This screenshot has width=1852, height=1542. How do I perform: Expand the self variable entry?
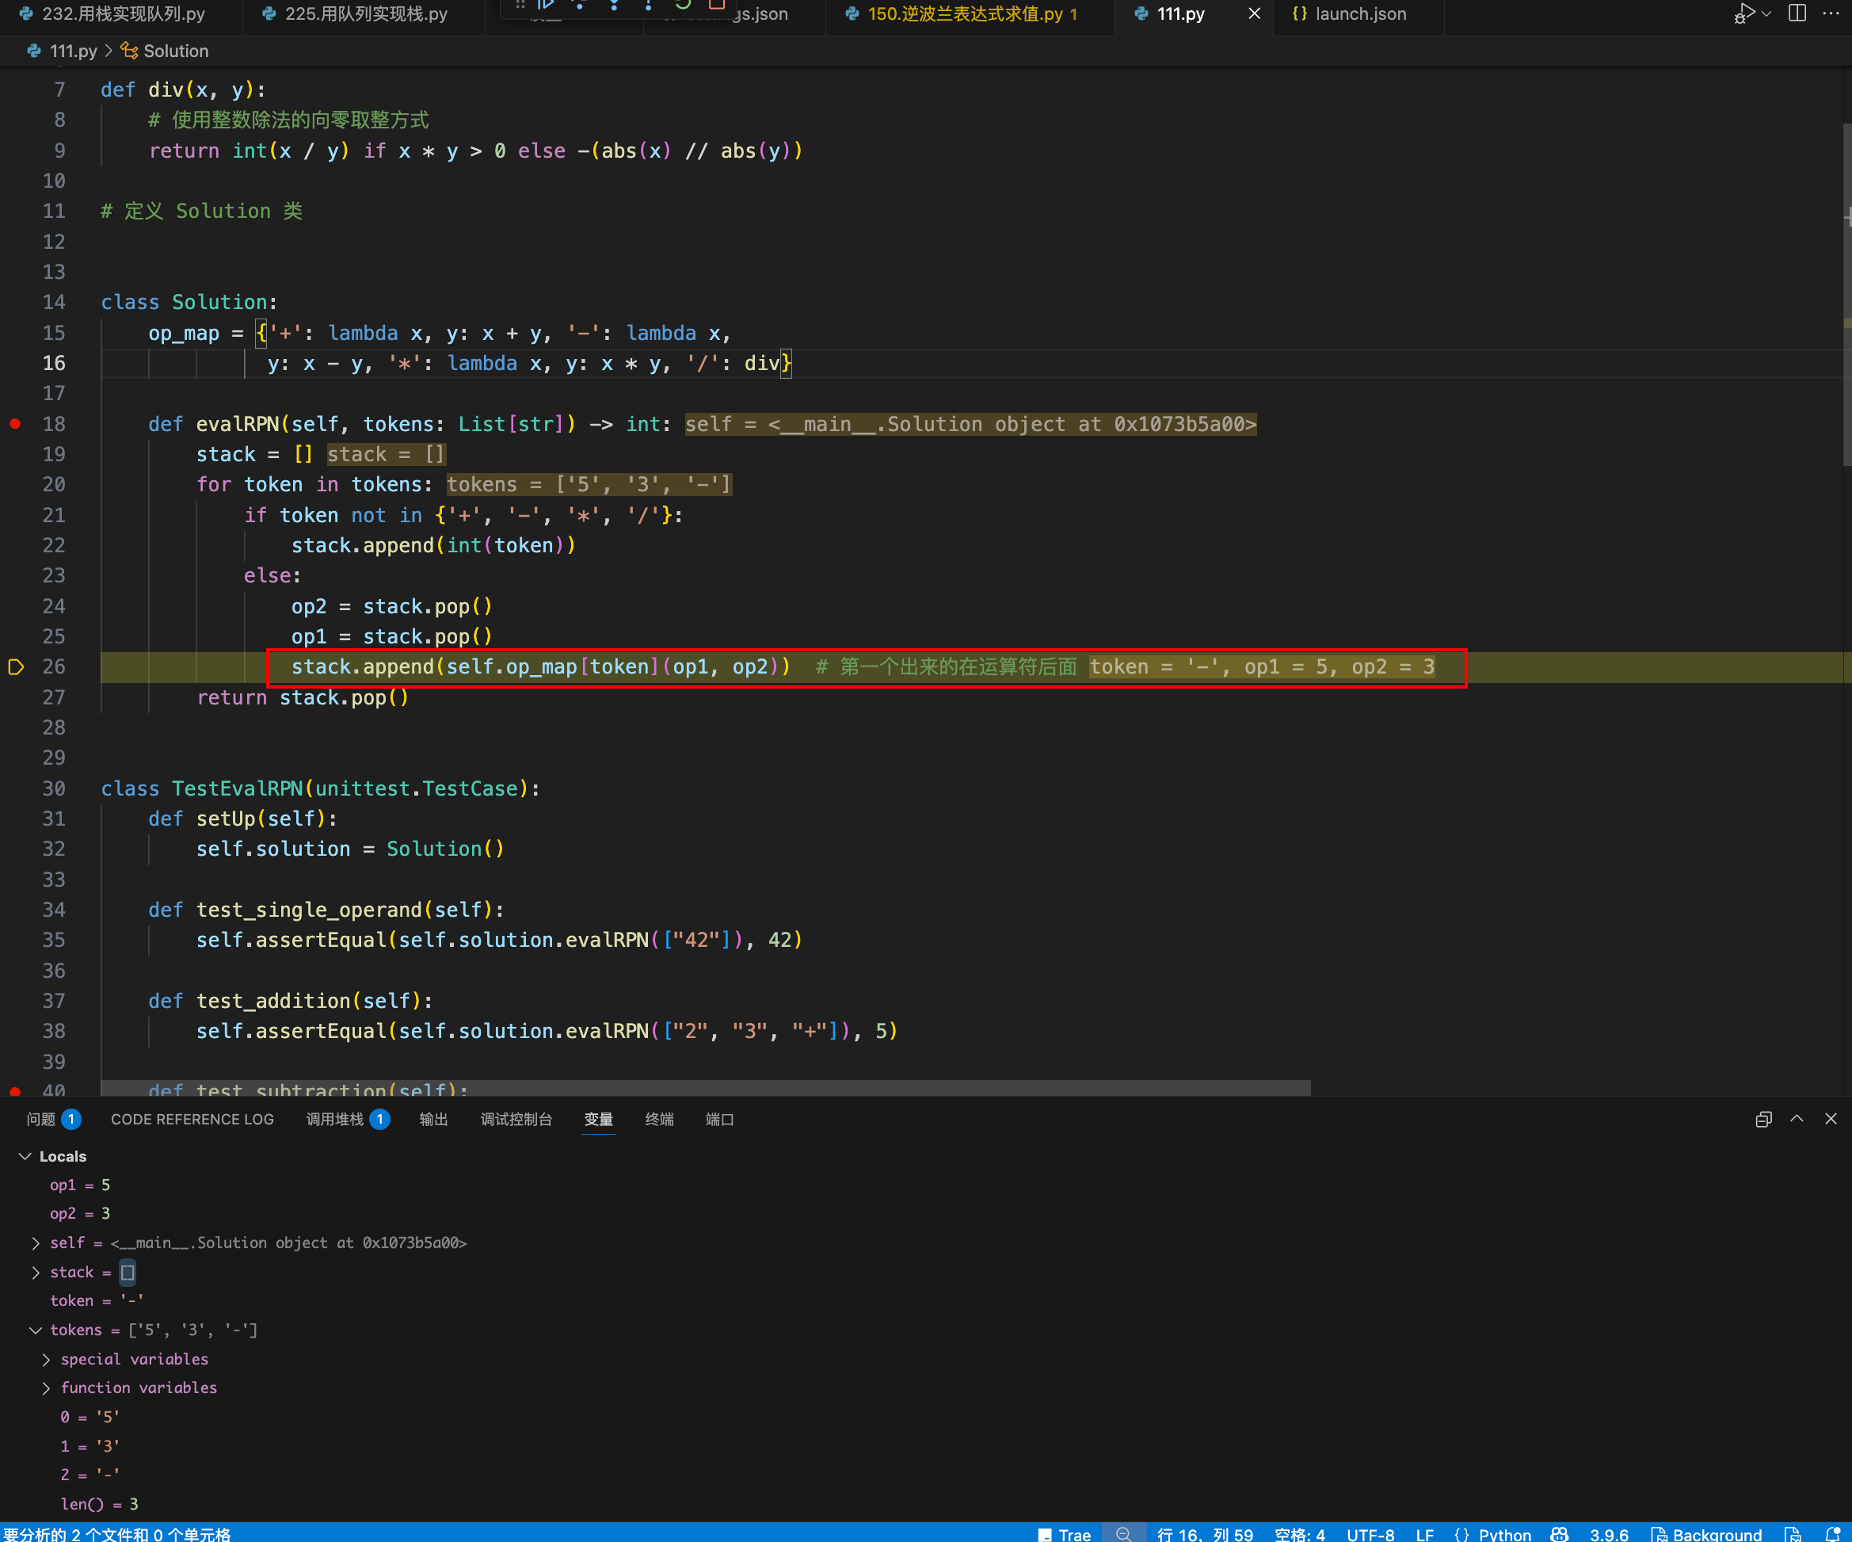36,1243
